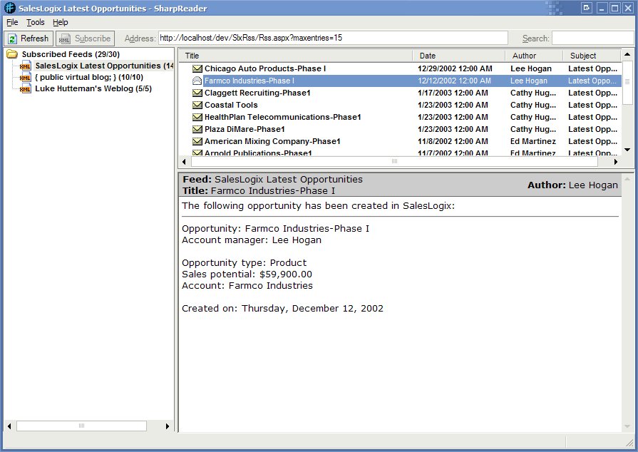The width and height of the screenshot is (638, 452).
Task: Open the Claggett Recruiting-Phase1 item
Action: click(x=257, y=93)
